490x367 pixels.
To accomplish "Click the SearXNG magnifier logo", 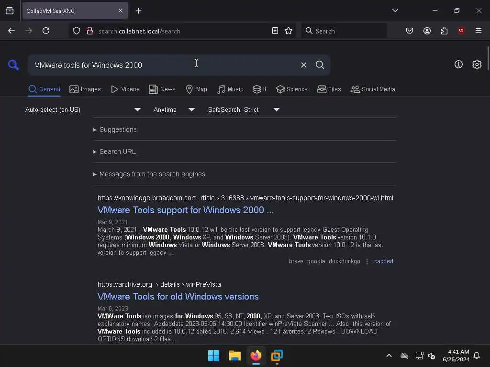I will click(13, 65).
